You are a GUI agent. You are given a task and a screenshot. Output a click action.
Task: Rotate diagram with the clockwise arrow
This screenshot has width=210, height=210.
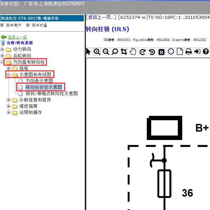142,52
